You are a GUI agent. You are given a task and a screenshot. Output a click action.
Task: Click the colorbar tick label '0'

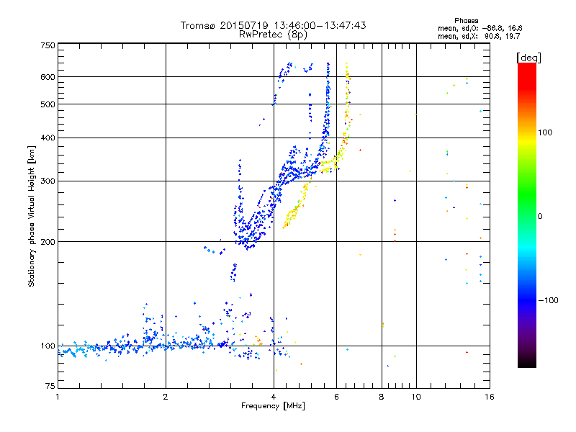tap(540, 217)
